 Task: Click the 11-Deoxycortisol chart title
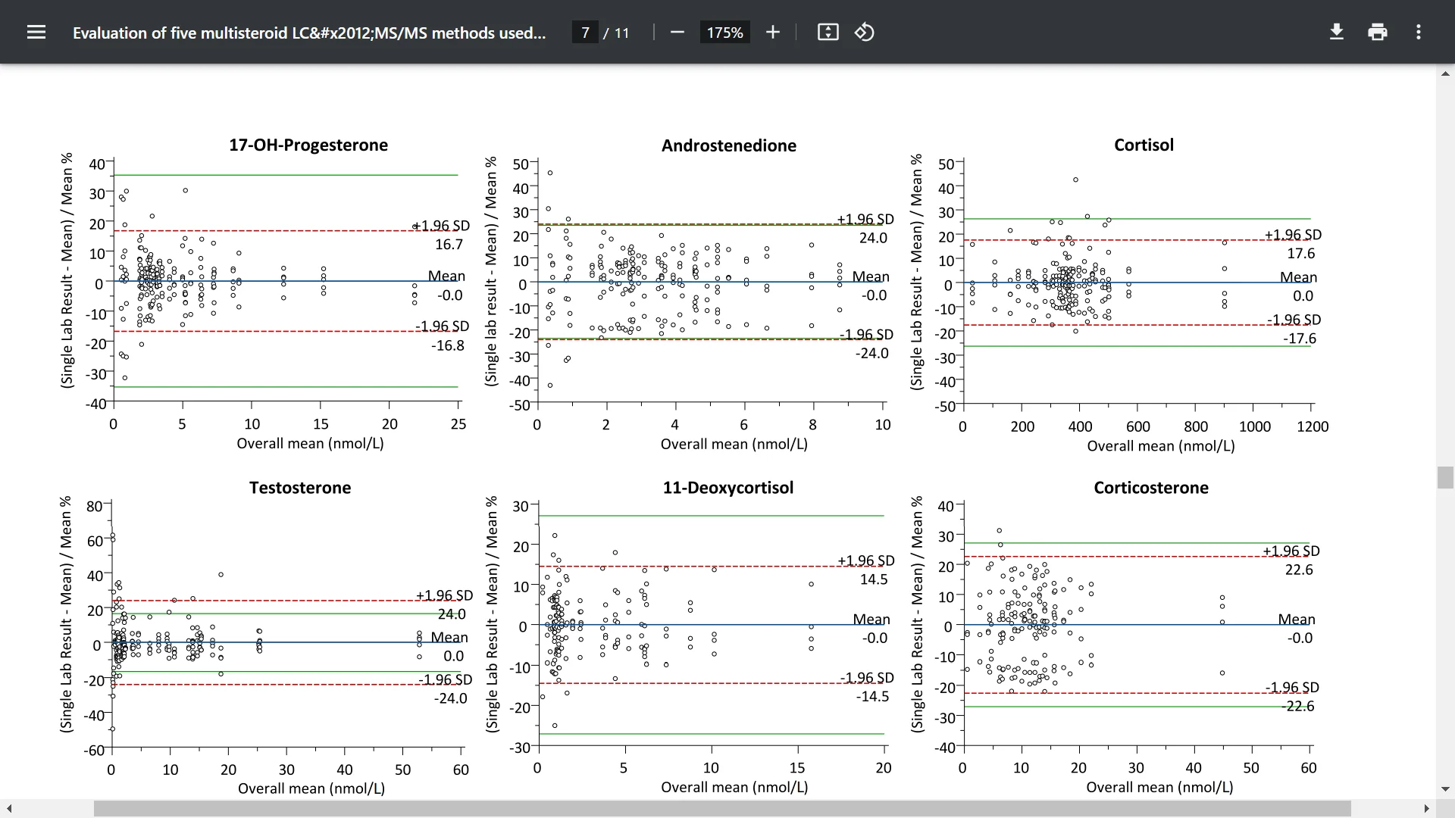pyautogui.click(x=728, y=488)
